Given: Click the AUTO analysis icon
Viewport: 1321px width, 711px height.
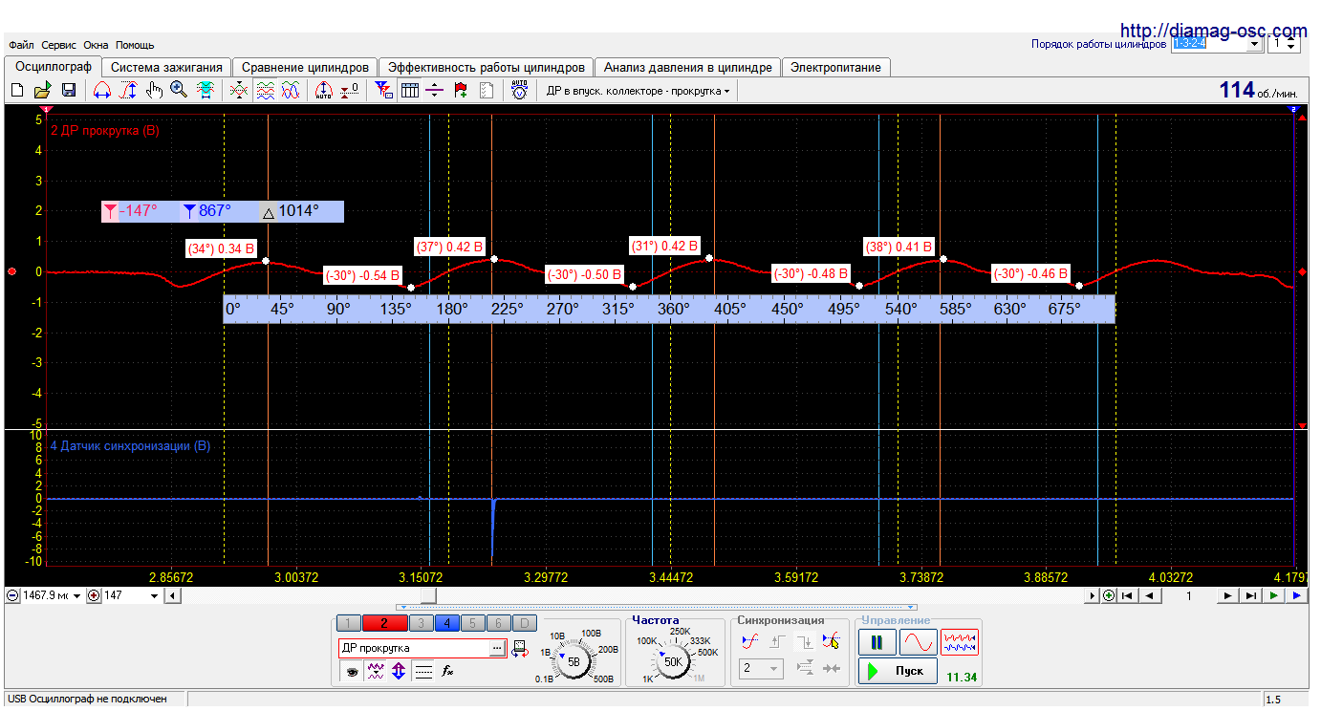Looking at the screenshot, I should [x=519, y=91].
